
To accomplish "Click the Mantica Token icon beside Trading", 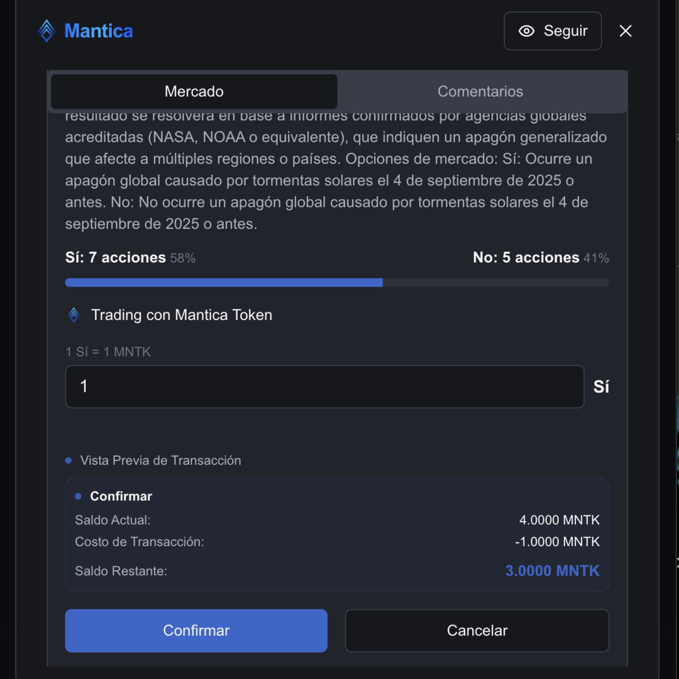I will click(x=74, y=315).
